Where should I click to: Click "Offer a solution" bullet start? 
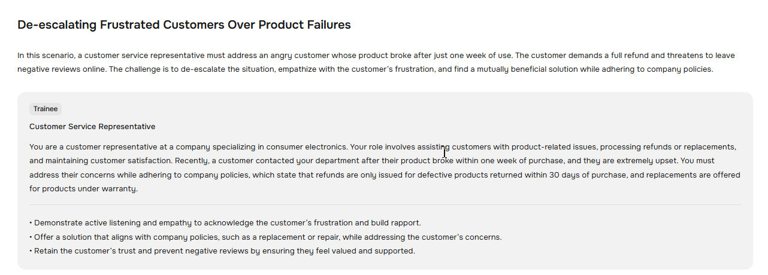[62, 237]
